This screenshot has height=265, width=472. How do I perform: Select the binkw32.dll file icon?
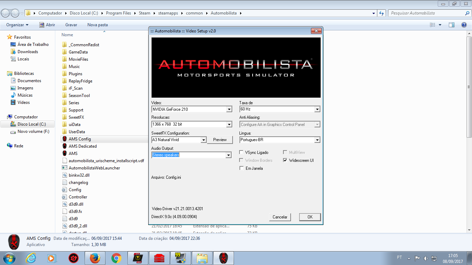(64, 175)
